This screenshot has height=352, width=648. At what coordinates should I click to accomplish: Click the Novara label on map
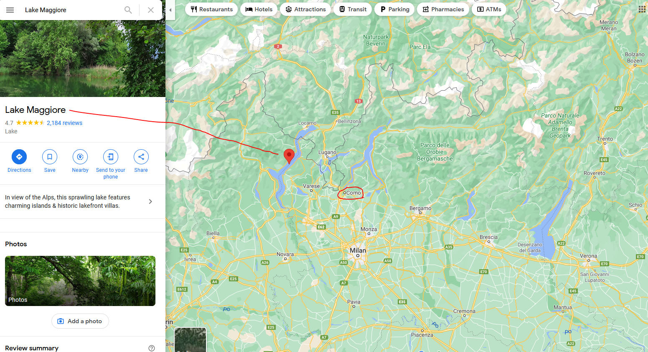[285, 254]
